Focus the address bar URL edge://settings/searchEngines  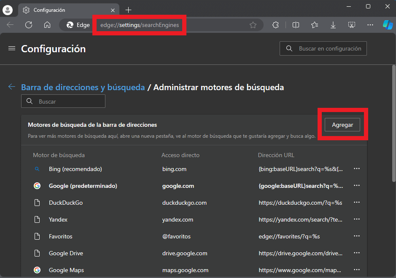click(x=140, y=25)
